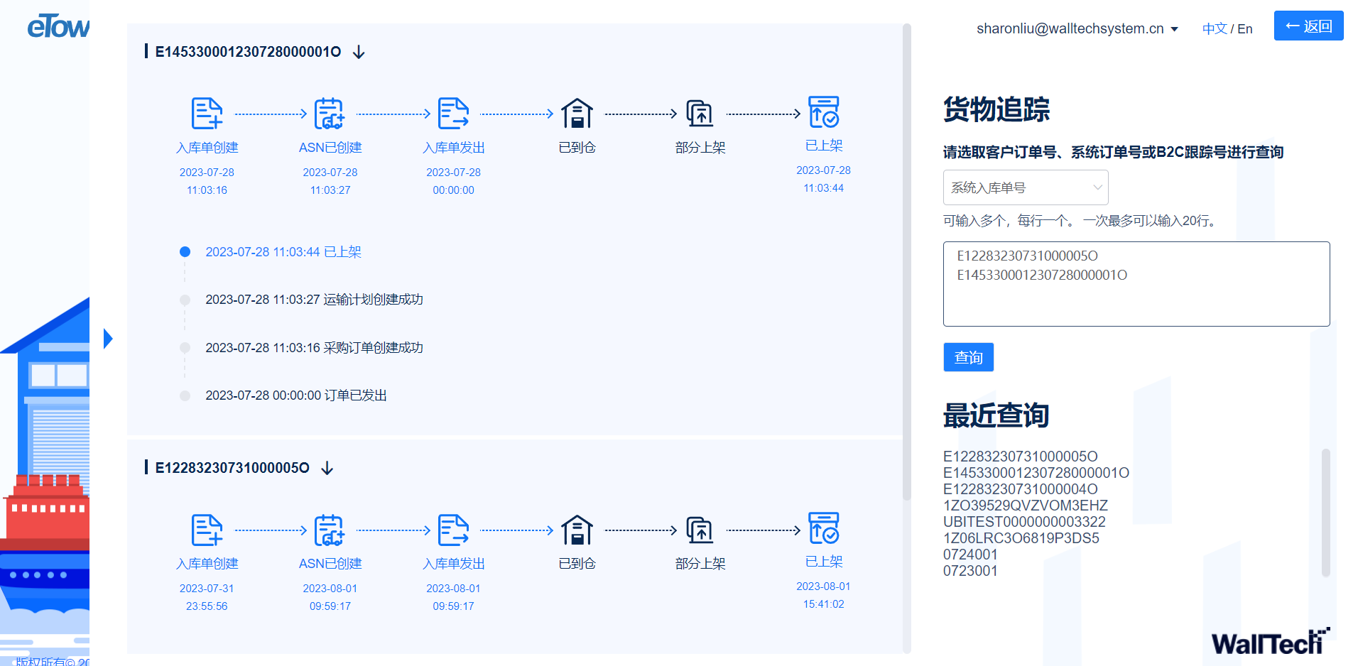Image resolution: width=1358 pixels, height=666 pixels.
Task: Expand the left panel blue triangle
Action: point(108,339)
